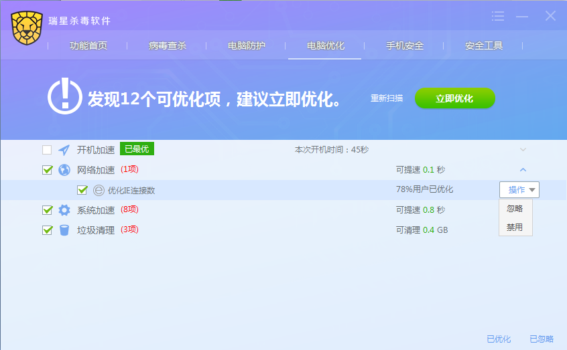Viewport: 567px width, 350px height.
Task: Open the 操作 dropdown button
Action: click(x=519, y=190)
